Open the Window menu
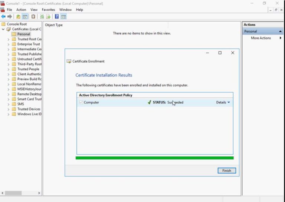This screenshot has width=285, height=202. [x=65, y=10]
